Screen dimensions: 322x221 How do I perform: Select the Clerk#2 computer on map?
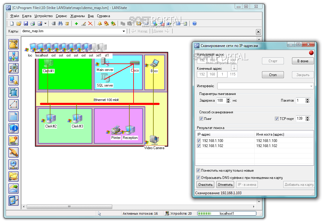click(x=51, y=121)
